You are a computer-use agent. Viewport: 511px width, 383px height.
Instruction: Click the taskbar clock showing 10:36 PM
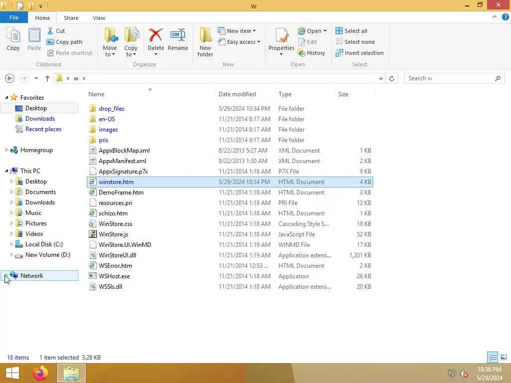(489, 374)
